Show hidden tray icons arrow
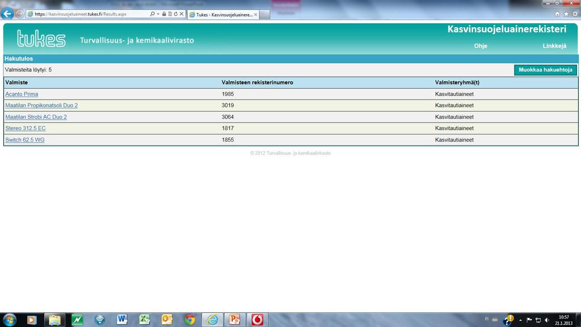 coord(521,320)
